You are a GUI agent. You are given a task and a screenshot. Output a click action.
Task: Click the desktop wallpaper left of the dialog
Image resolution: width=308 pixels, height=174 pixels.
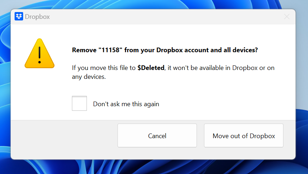(5, 89)
